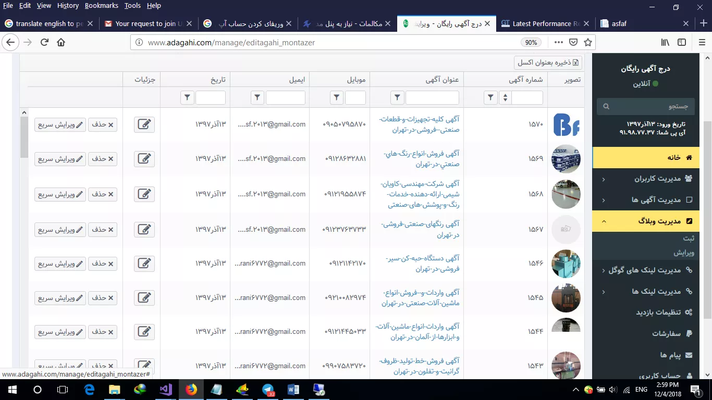The image size is (712, 400).
Task: Click ویرایش سریع for ad ۱۵۶۸
Action: (x=60, y=194)
